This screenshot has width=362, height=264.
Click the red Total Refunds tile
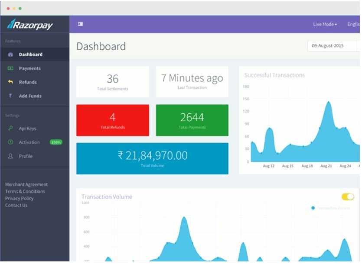(x=113, y=120)
